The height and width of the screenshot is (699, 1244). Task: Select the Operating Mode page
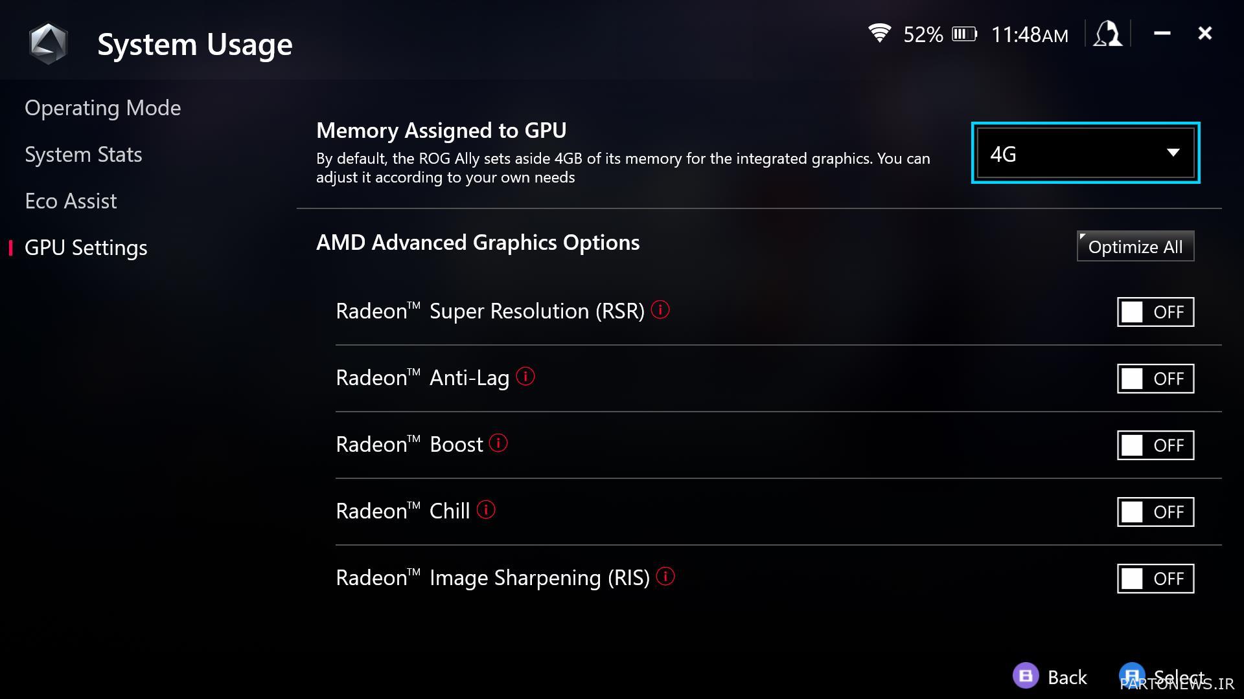coord(103,107)
